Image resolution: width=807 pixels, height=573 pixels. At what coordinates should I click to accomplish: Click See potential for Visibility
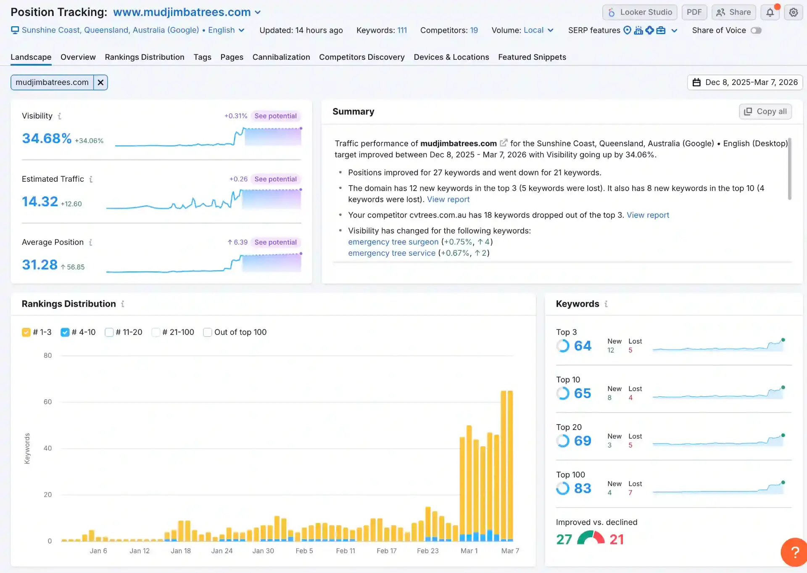pyautogui.click(x=275, y=116)
